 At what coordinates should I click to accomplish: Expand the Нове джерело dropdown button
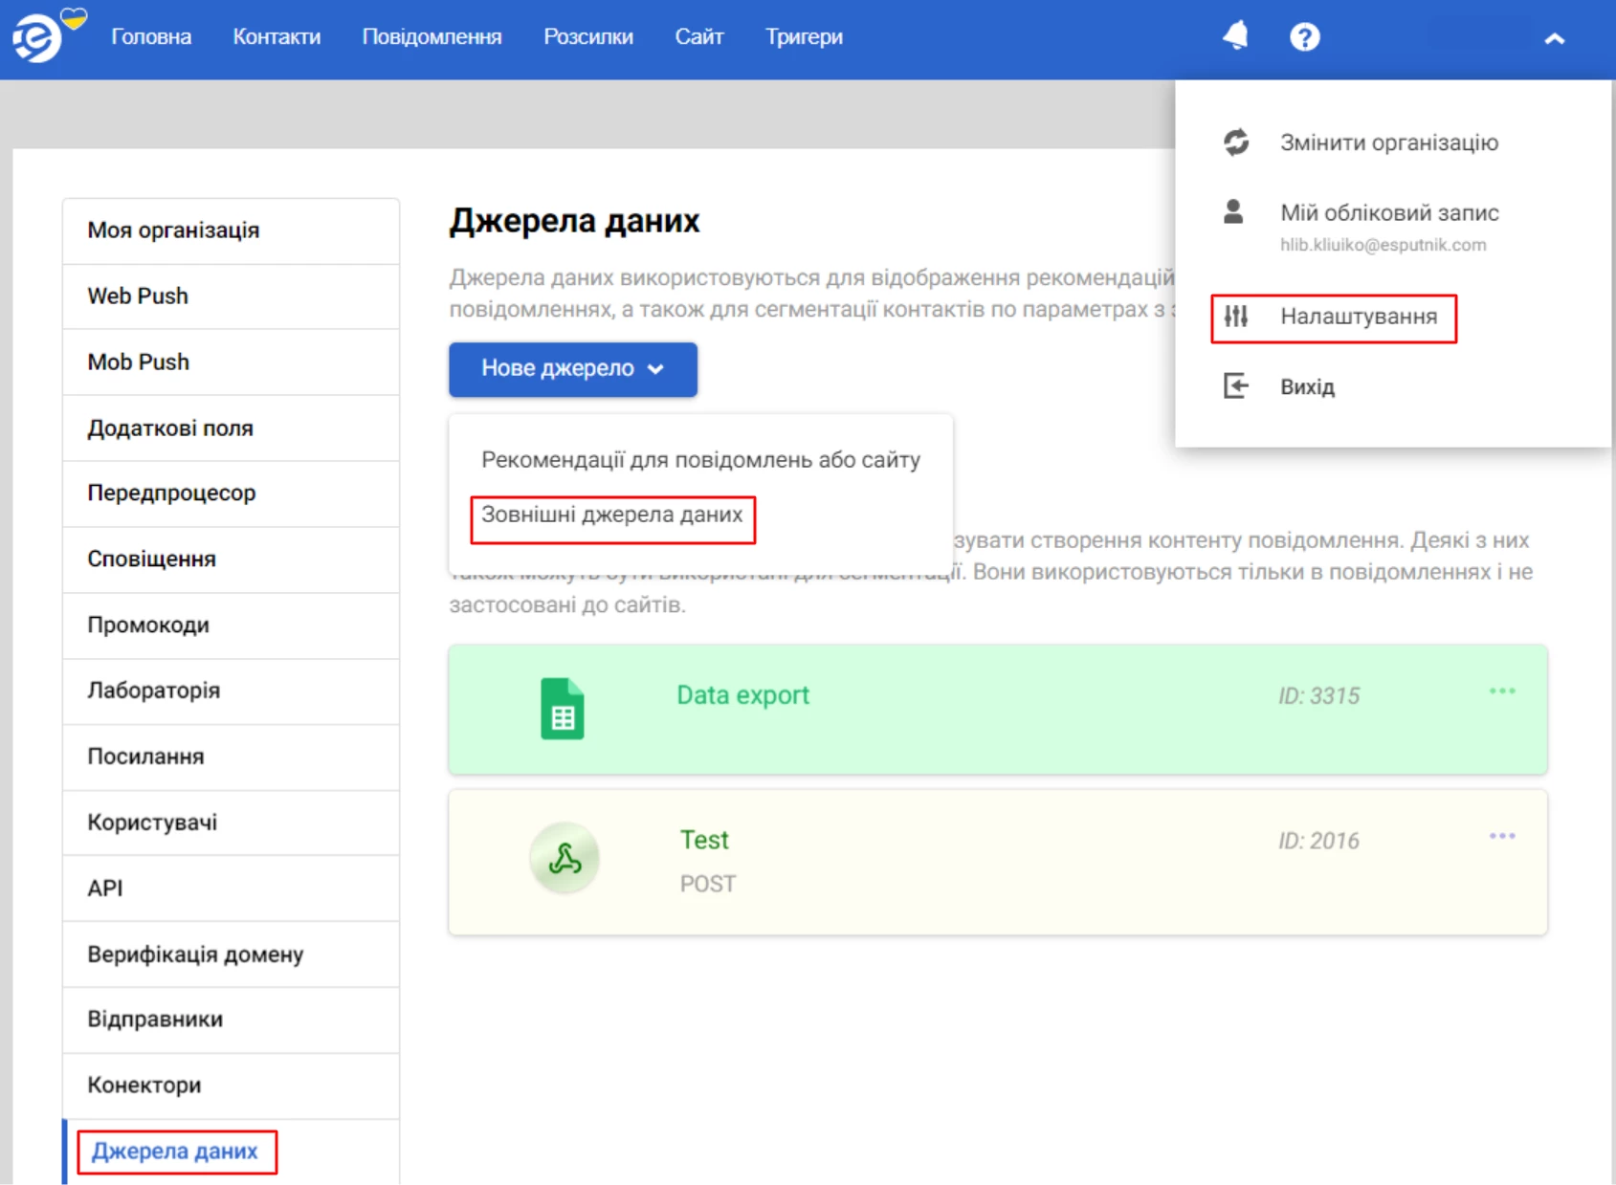(573, 369)
